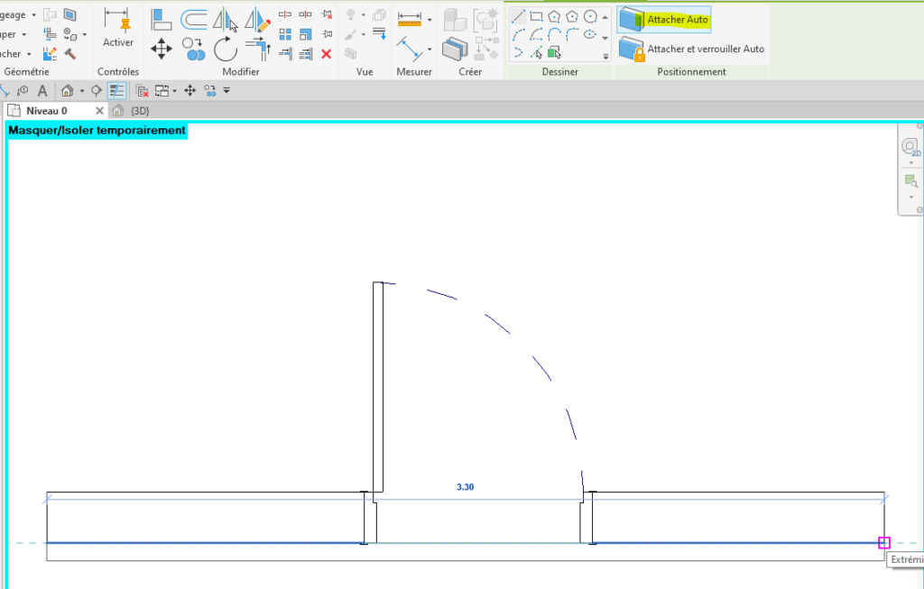
Task: Expand the Draw gallery more arrow
Action: click(605, 56)
